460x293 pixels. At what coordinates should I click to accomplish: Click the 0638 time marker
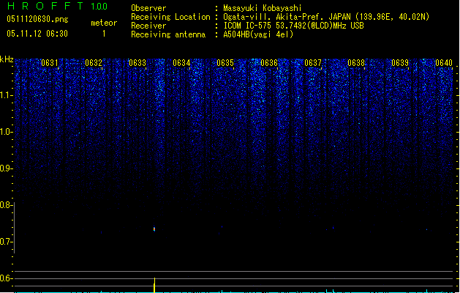point(356,63)
